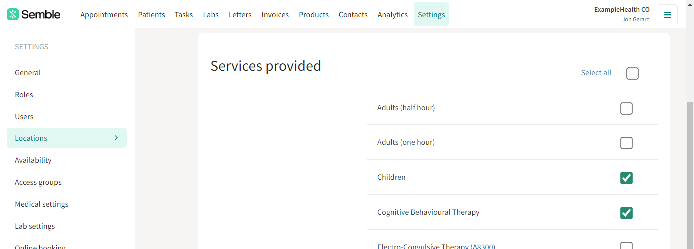
Task: Click the Jon Gerard account name
Action: 636,19
